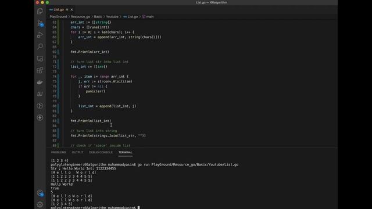This screenshot has width=372, height=209.
Task: Expand the Resource_go breadcrumb
Action: pyautogui.click(x=80, y=17)
